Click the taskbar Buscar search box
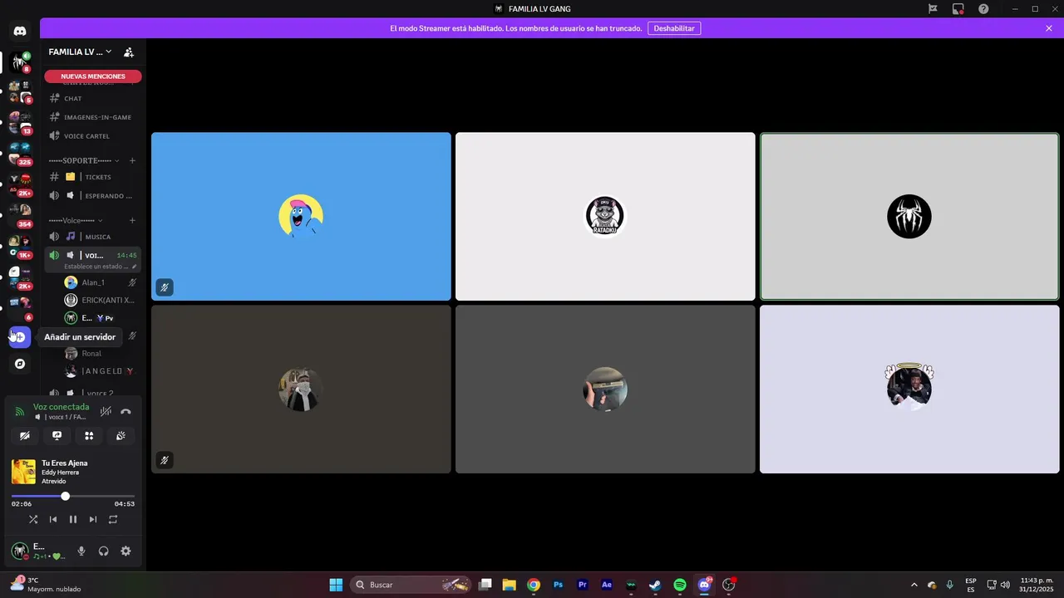This screenshot has height=598, width=1064. pos(412,585)
